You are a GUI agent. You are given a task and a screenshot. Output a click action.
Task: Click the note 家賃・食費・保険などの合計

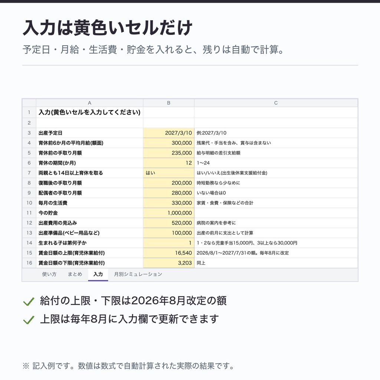(x=225, y=203)
